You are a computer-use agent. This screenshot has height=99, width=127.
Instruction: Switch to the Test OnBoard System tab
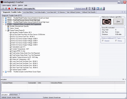click(73, 12)
